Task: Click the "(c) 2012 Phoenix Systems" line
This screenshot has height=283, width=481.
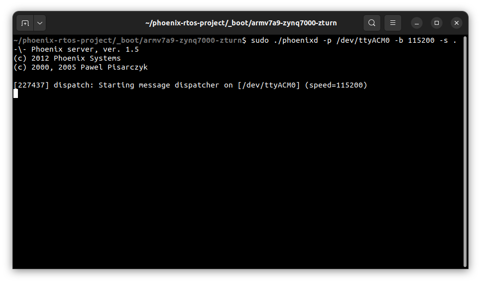Action: tap(67, 58)
